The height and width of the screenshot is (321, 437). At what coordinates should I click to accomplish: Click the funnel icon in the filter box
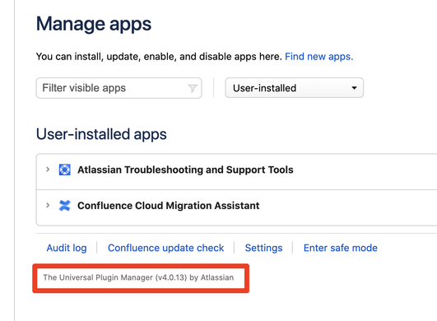click(x=193, y=88)
